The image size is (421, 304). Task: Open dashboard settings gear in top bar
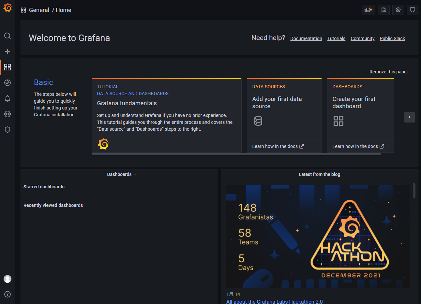398,10
